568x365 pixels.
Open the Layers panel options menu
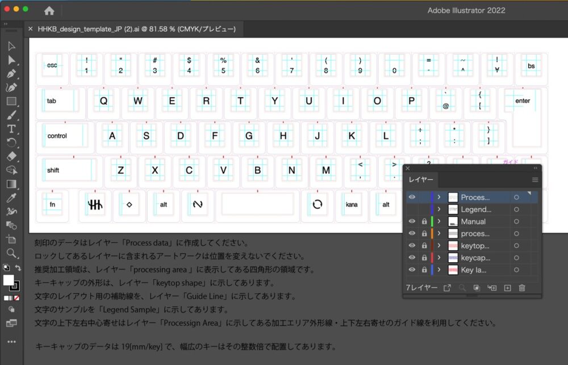point(534,180)
